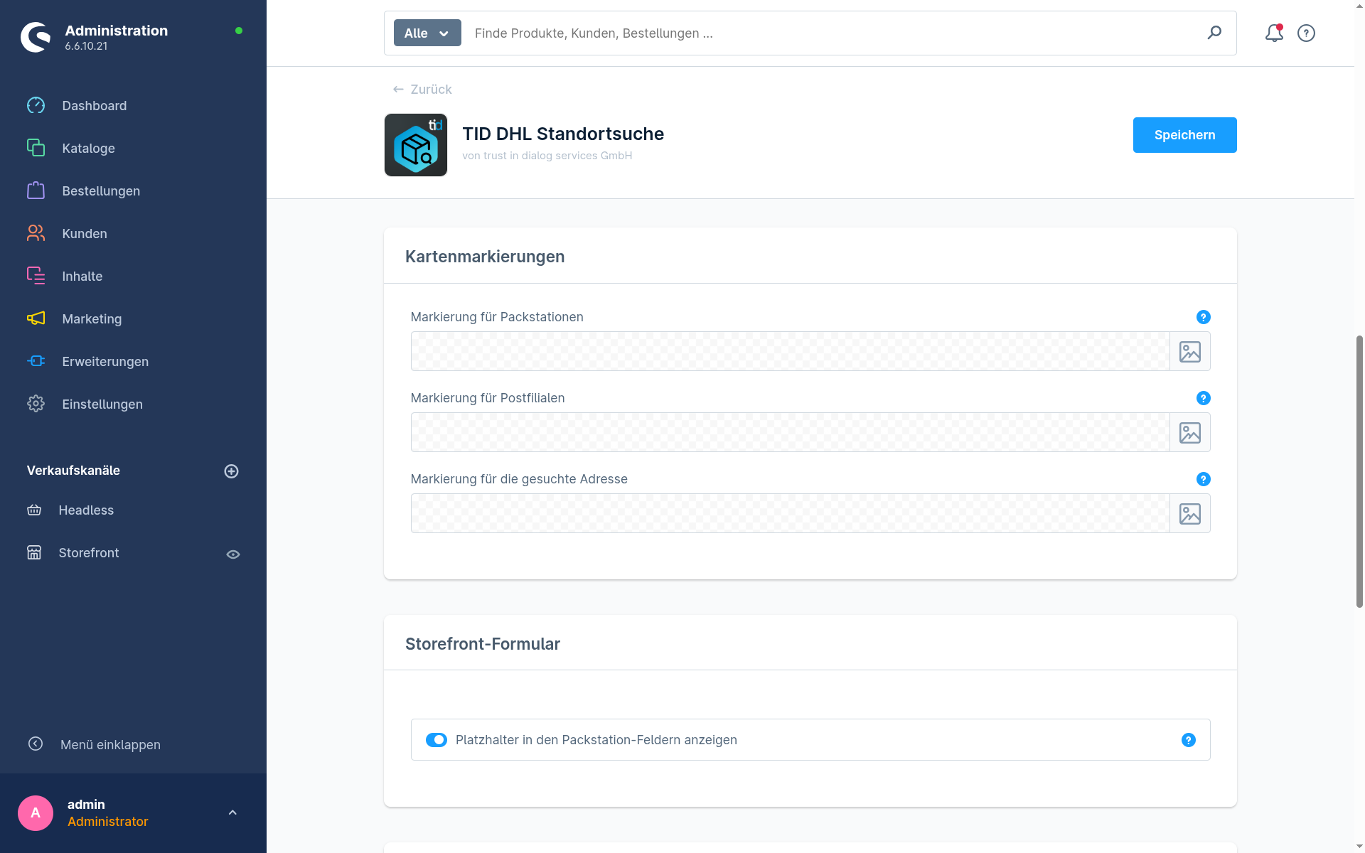1365x853 pixels.
Task: Open the notifications bell
Action: click(x=1274, y=33)
